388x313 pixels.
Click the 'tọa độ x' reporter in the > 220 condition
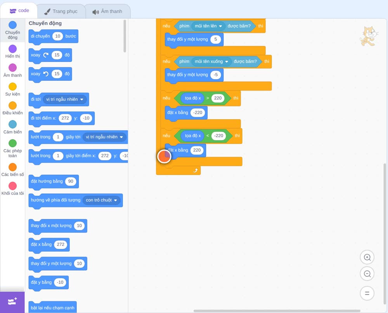click(x=193, y=98)
